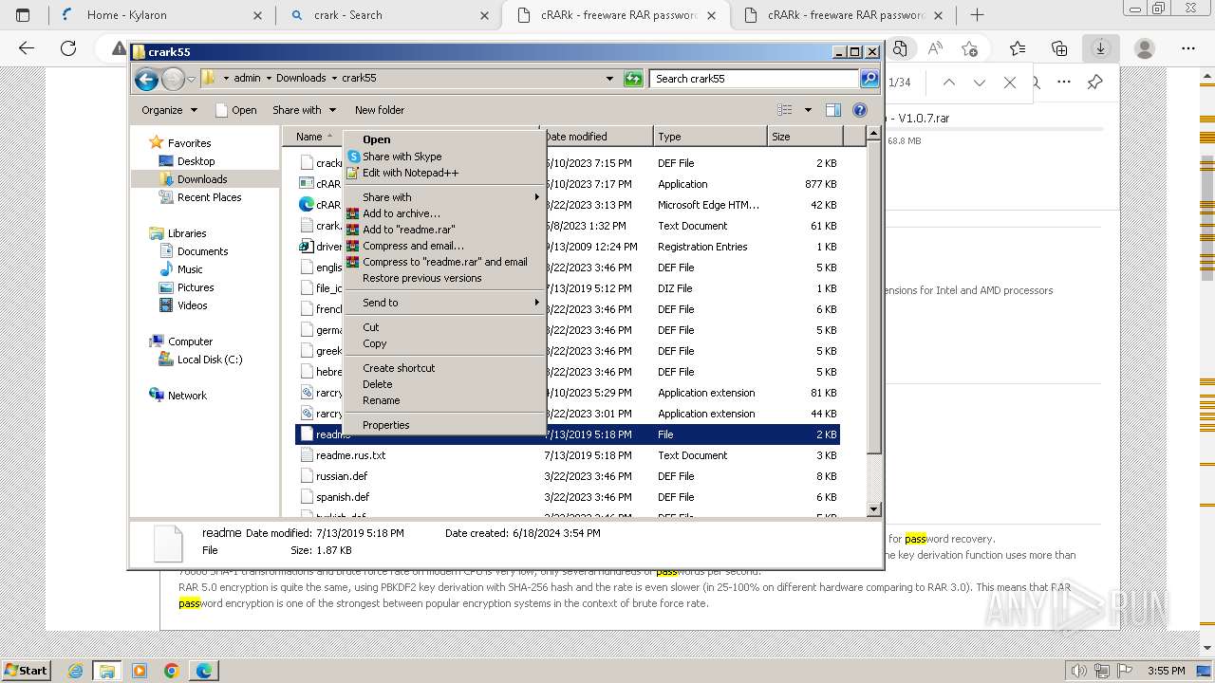Select Desktop in Favorites
Image resolution: width=1215 pixels, height=683 pixels.
click(x=196, y=161)
